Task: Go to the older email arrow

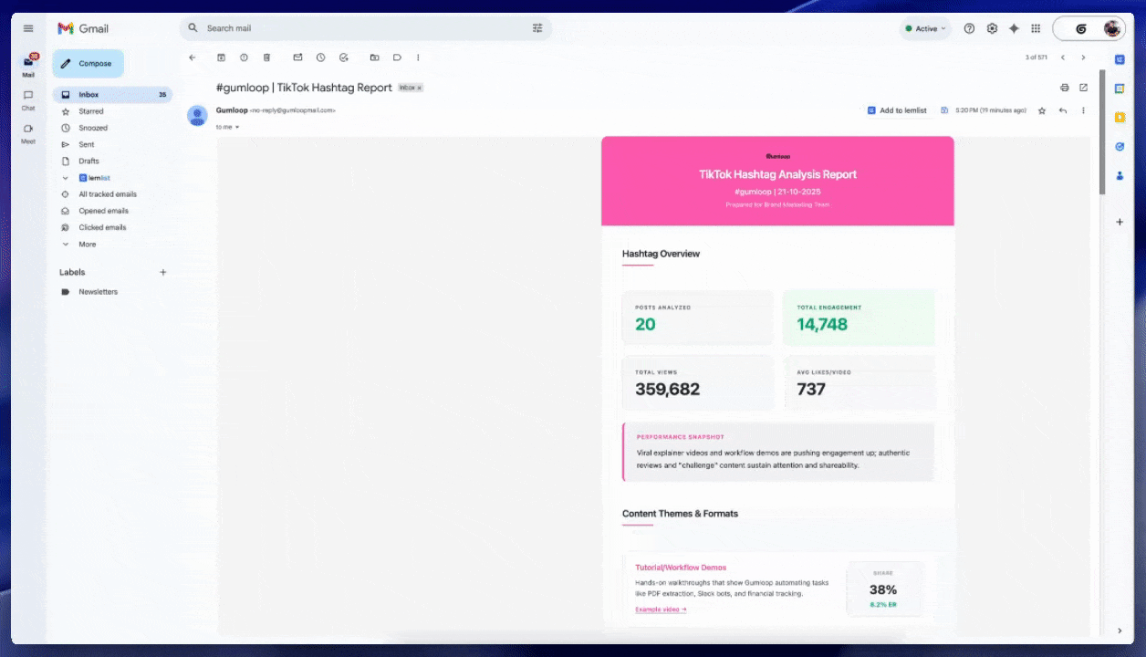Action: [1083, 57]
